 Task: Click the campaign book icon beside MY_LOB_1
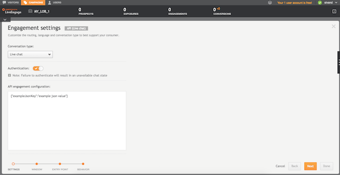[x=30, y=11]
